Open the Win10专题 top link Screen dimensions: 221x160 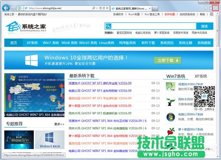coord(134,14)
